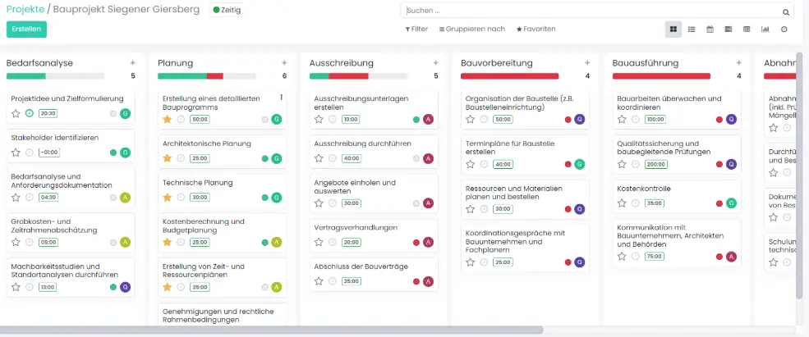The height and width of the screenshot is (337, 809).
Task: Open assignee avatar A on Grobkosten card
Action: (x=126, y=242)
